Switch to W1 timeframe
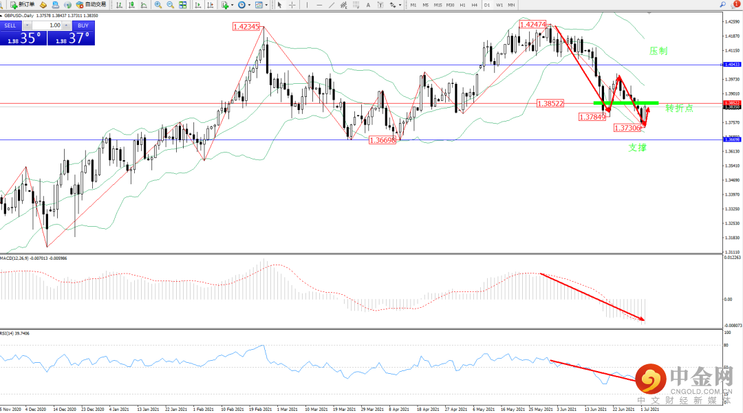 click(x=499, y=5)
